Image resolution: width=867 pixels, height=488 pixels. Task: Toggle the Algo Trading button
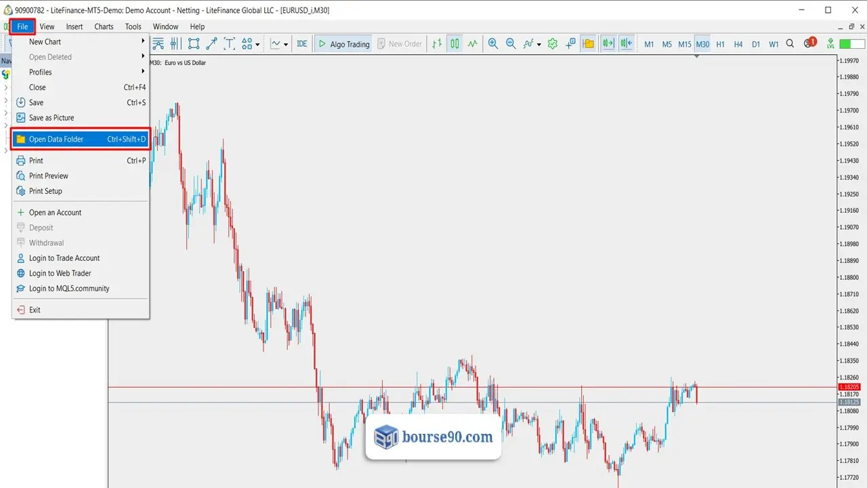pos(344,44)
